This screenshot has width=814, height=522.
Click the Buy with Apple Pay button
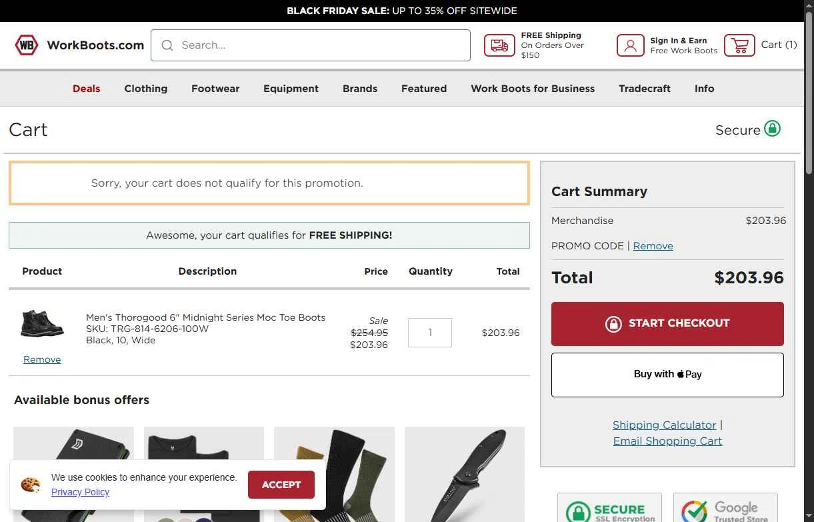(x=667, y=375)
